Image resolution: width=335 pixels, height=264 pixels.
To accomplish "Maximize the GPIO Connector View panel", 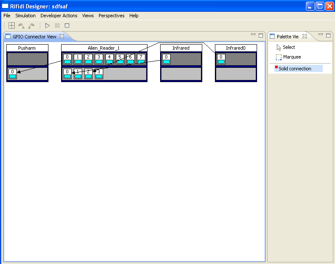I will pyautogui.click(x=261, y=35).
